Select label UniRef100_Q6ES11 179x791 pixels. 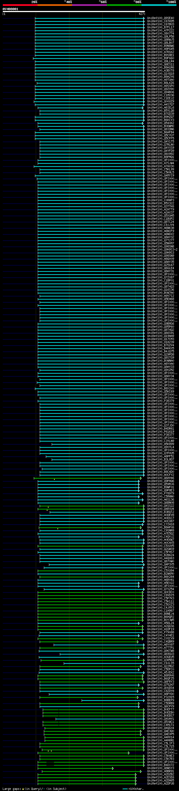(x=161, y=65)
